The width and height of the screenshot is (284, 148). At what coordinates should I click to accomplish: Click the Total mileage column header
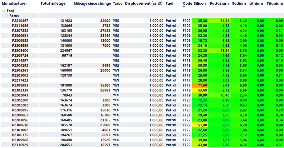[53, 3]
